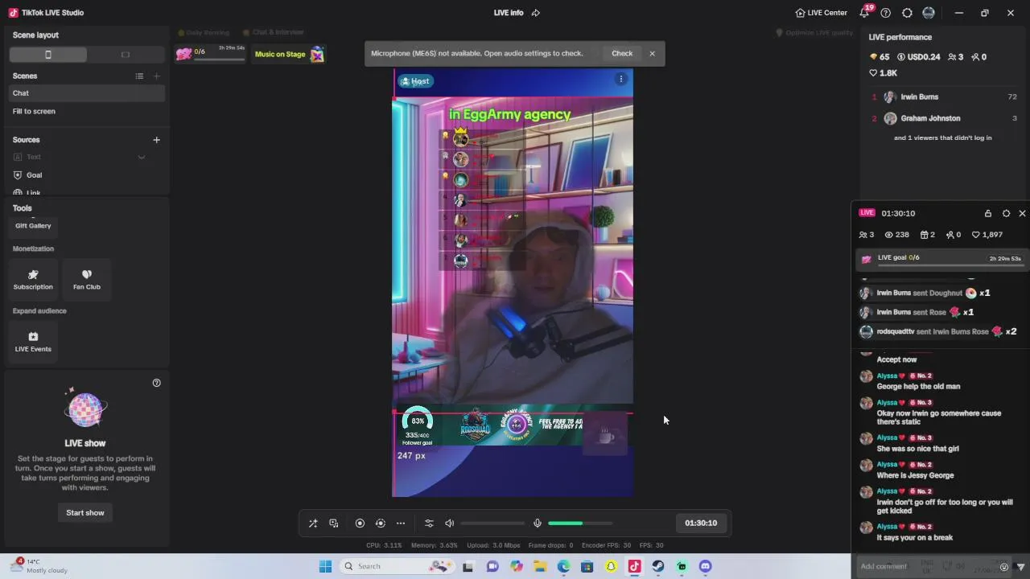Open the help question mark in title bar
This screenshot has height=579, width=1030.
click(x=886, y=13)
